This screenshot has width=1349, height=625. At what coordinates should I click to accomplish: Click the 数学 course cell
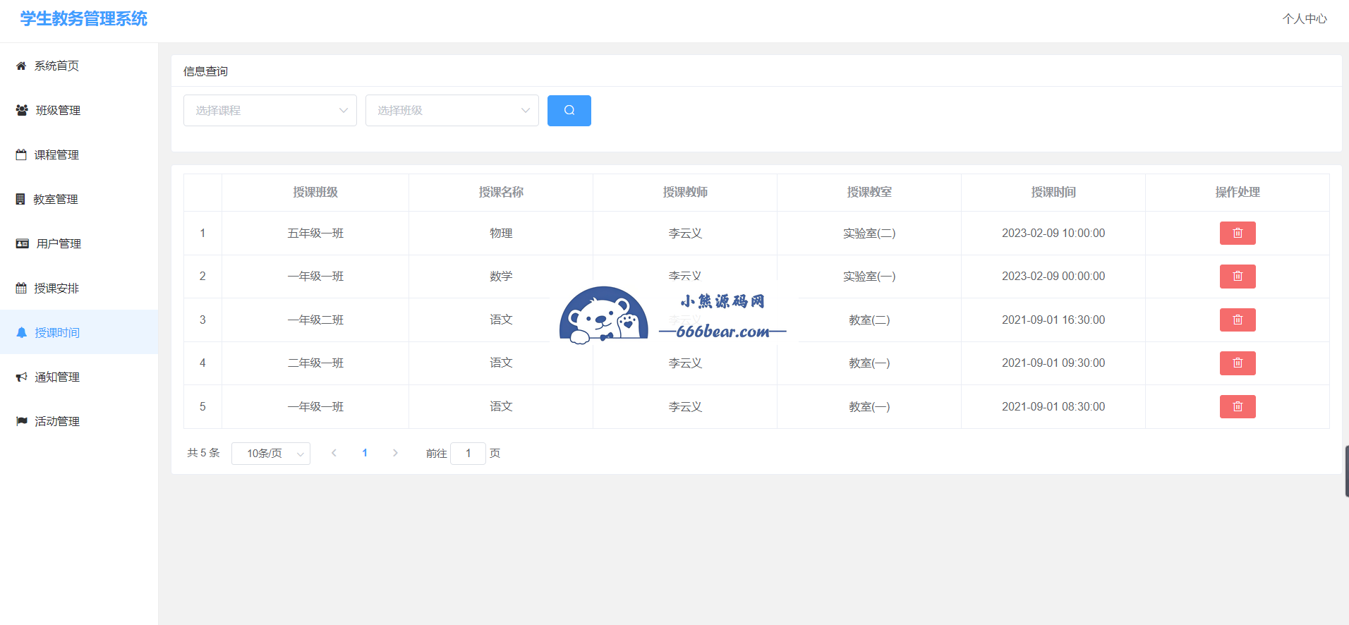501,277
